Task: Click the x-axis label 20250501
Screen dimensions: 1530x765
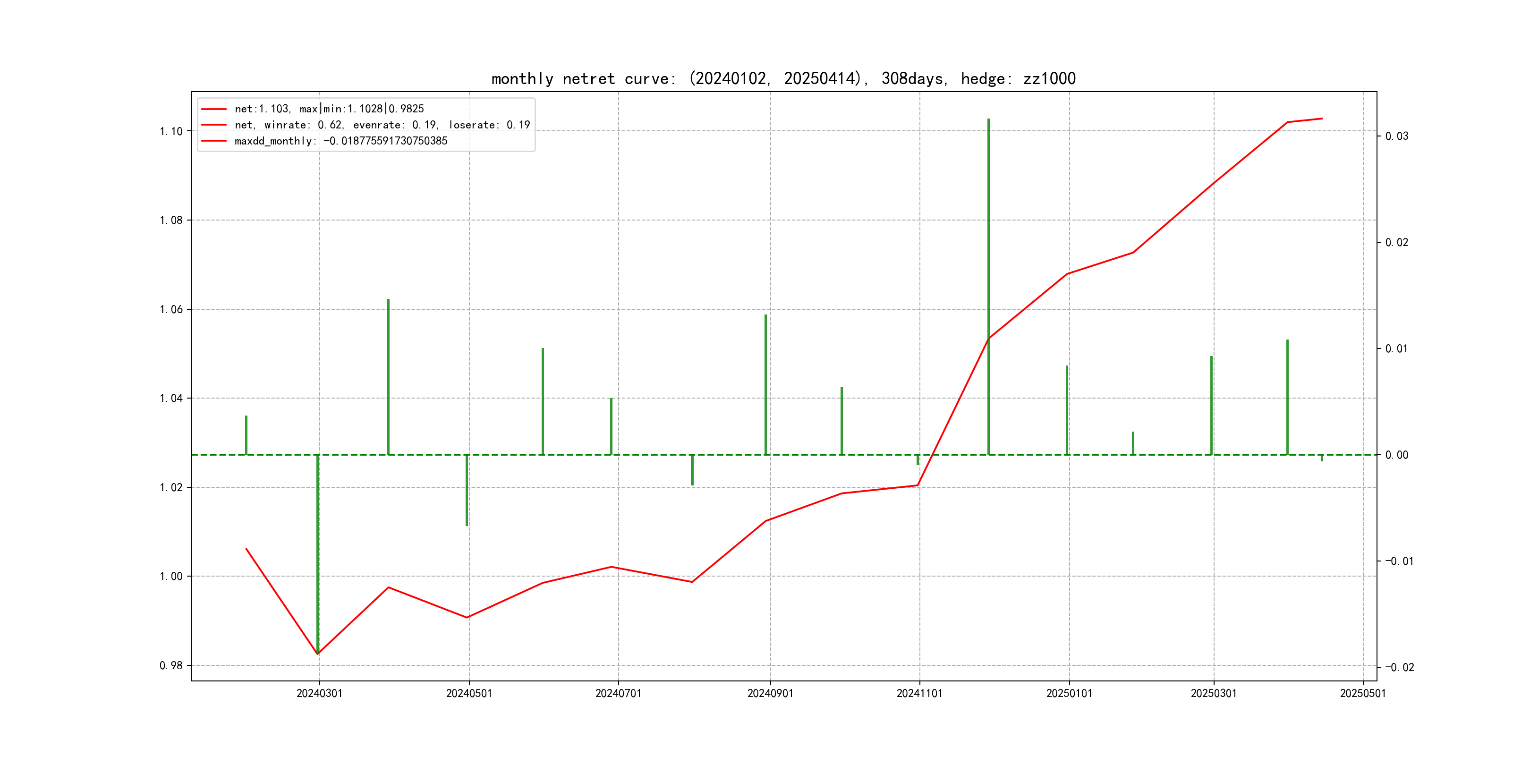Action: (1362, 693)
